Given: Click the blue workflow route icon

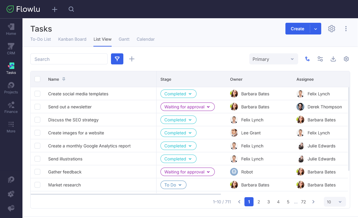Looking at the screenshot, I should point(307,59).
